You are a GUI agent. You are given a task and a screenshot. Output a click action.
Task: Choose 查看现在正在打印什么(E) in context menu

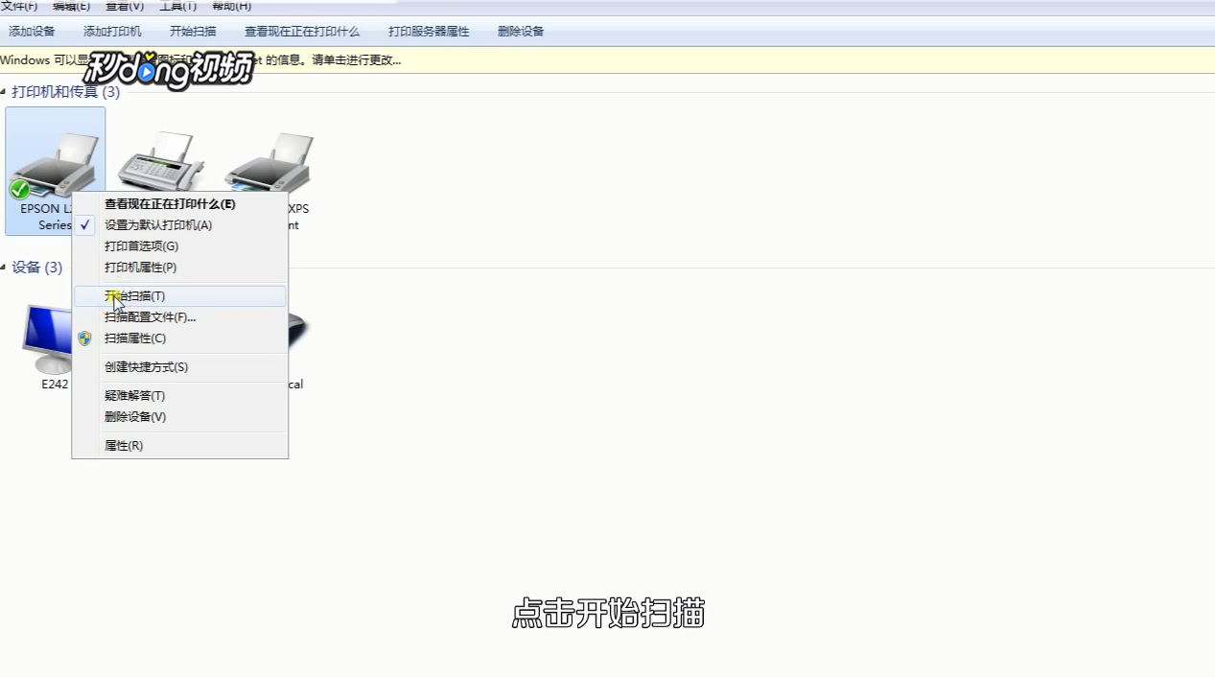180,204
